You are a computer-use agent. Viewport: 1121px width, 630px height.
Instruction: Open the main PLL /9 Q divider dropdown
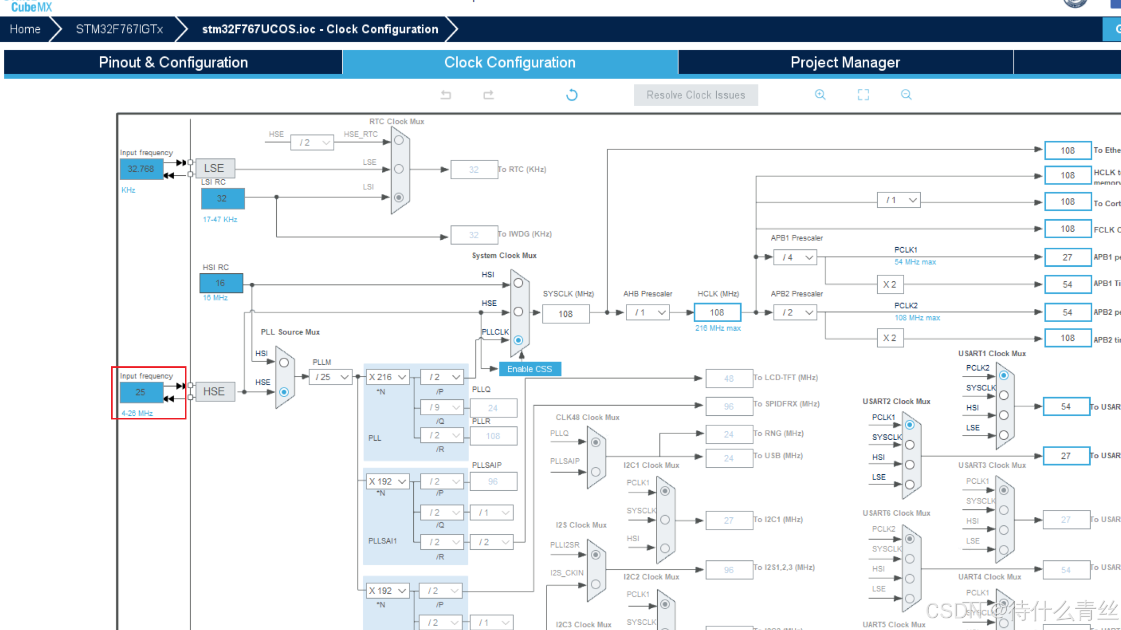pyautogui.click(x=442, y=407)
